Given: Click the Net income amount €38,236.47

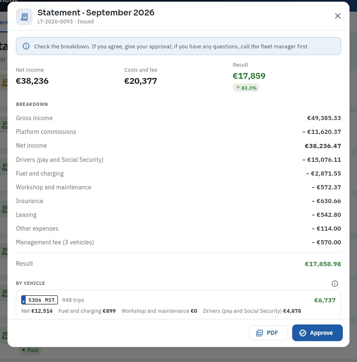Looking at the screenshot, I should coord(323,146).
